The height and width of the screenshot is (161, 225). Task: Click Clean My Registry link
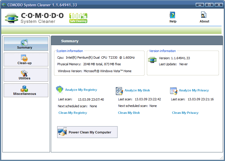[73, 113]
